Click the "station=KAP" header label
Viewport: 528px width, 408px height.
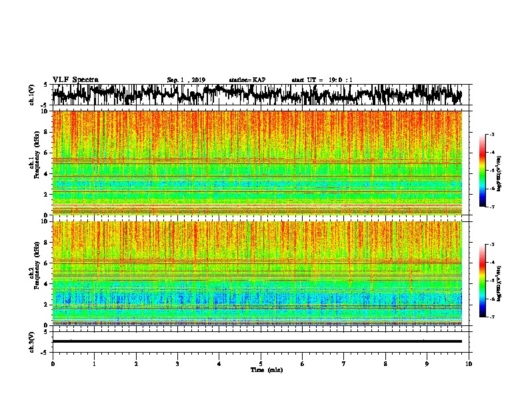(x=247, y=80)
